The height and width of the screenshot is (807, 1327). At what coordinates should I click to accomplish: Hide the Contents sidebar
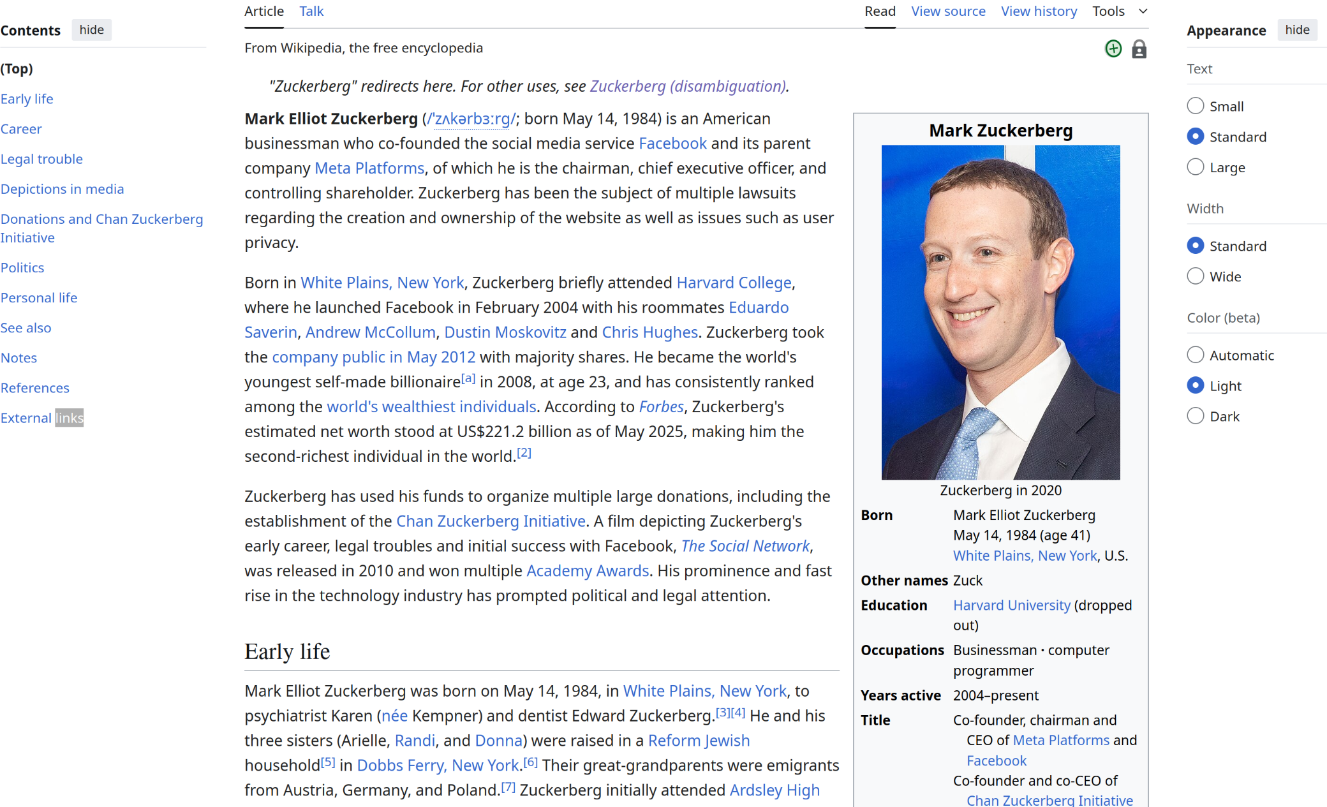91,30
